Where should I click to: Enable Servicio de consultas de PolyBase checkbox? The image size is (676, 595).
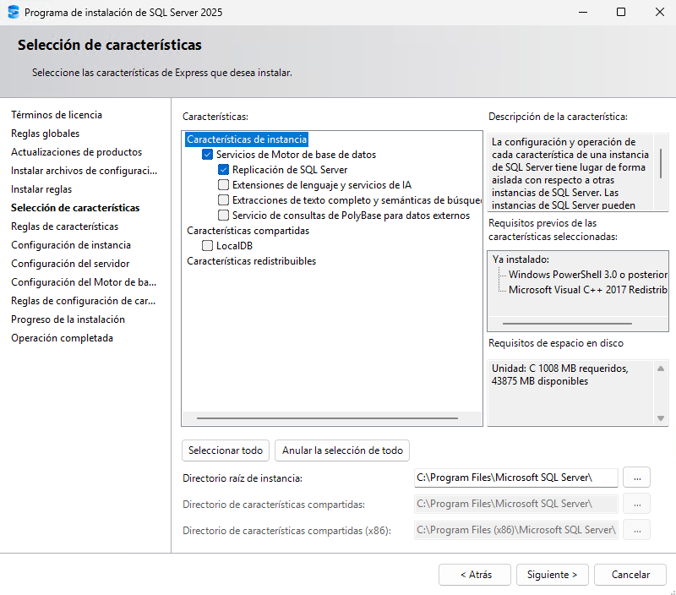click(223, 216)
